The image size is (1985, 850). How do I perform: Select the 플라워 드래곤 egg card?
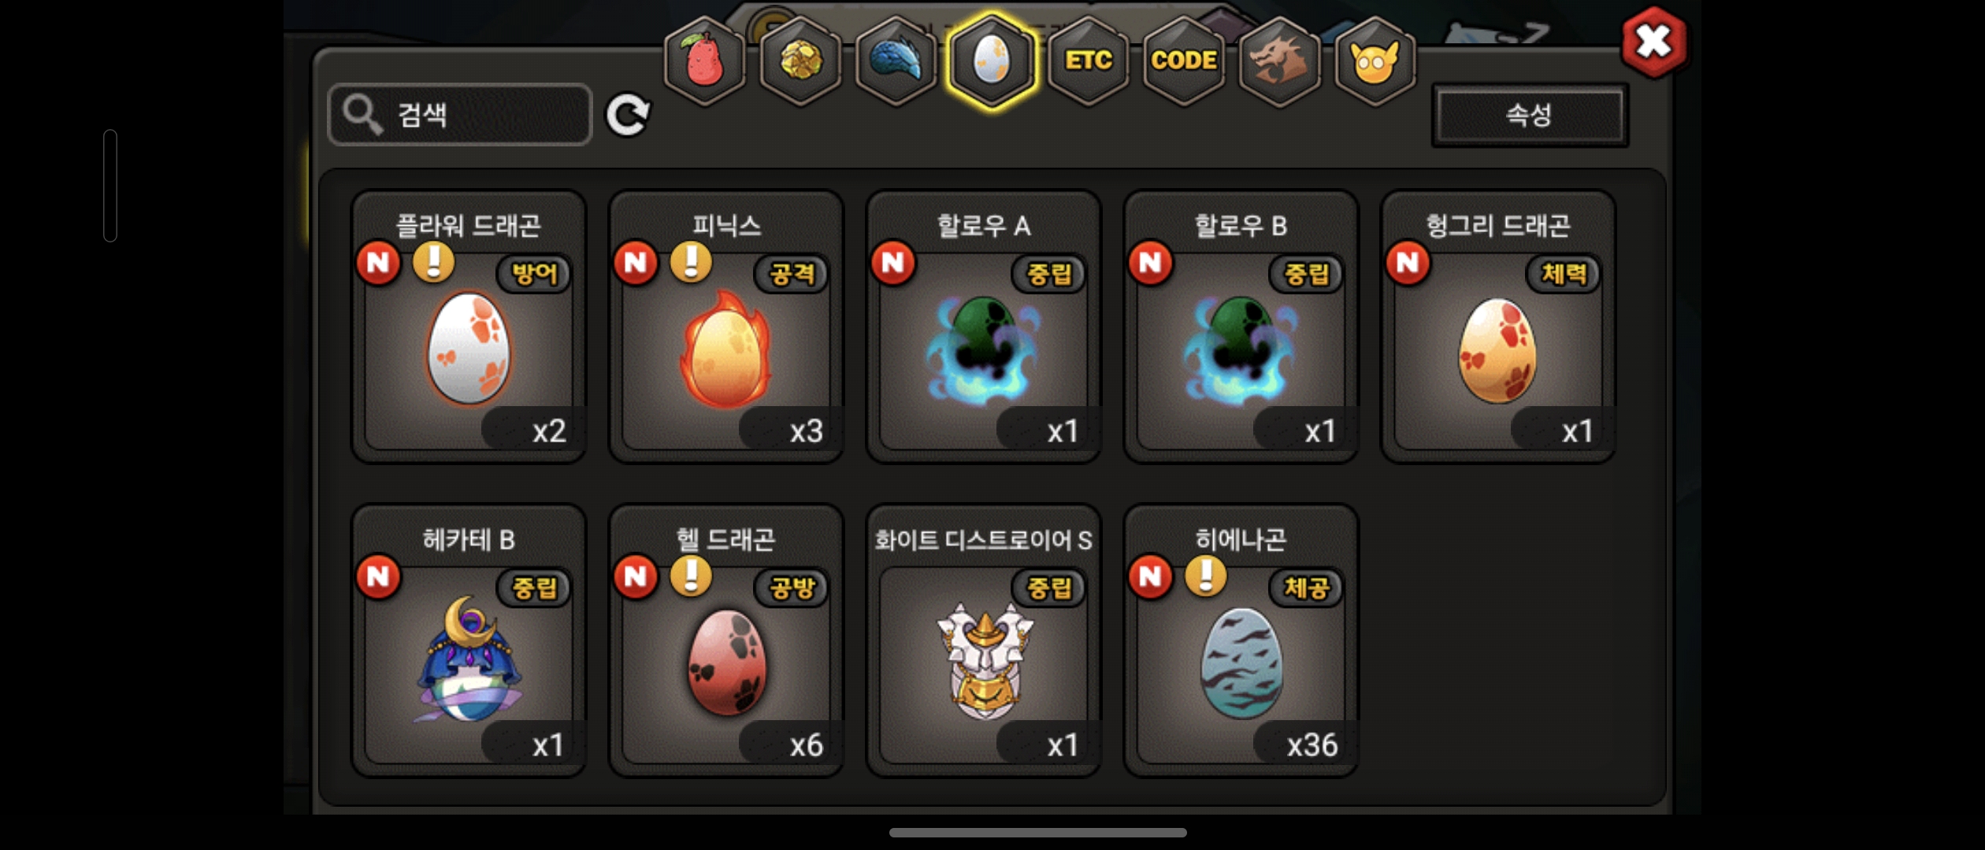coord(469,327)
